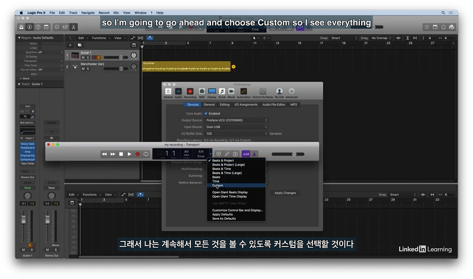473x279 pixels.
Task: Click the Noise Gate plugin slot
Action: 27,144
